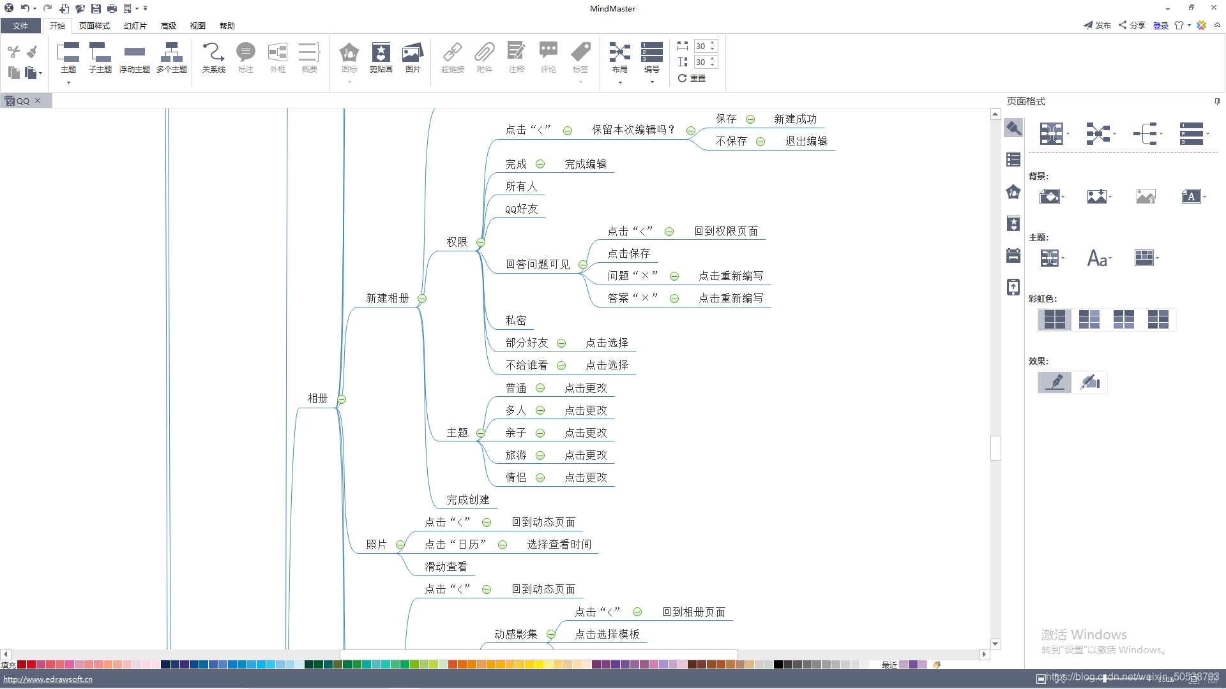Collapse the 新建相册 node
The image size is (1226, 689).
tap(422, 299)
